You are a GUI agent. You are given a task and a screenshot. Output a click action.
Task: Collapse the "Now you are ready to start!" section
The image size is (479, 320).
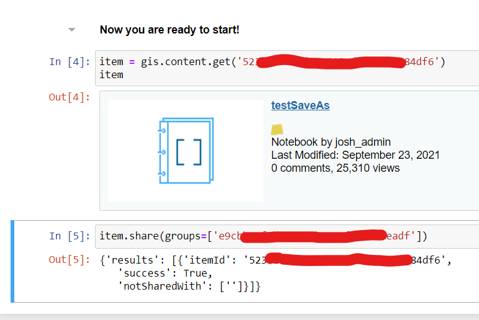[72, 30]
